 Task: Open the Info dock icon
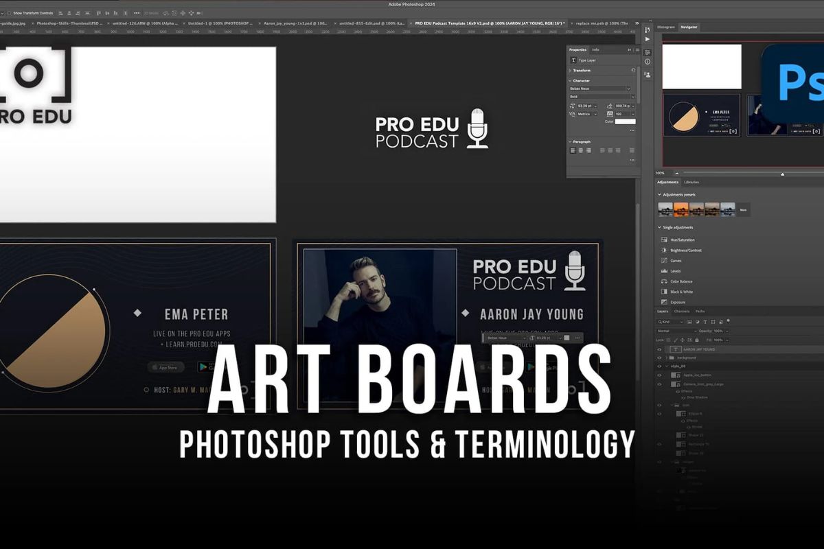click(647, 62)
